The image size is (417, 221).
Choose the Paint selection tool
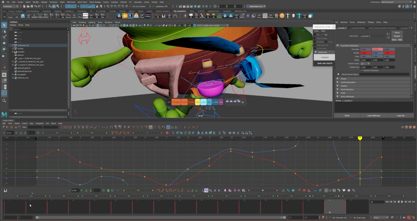[x=4, y=37]
